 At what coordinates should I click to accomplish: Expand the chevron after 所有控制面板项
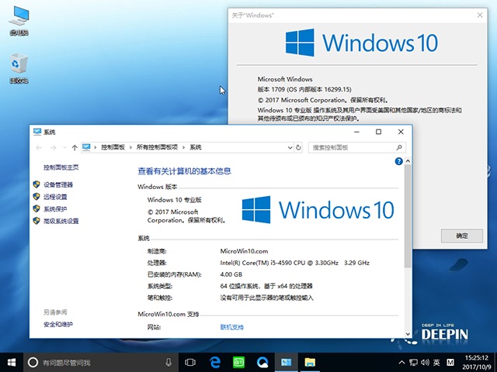click(x=183, y=147)
